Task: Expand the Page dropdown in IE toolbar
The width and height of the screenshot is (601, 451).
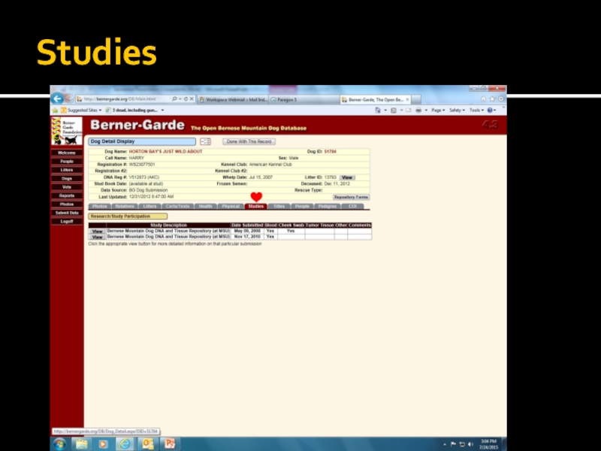Action: pos(437,110)
